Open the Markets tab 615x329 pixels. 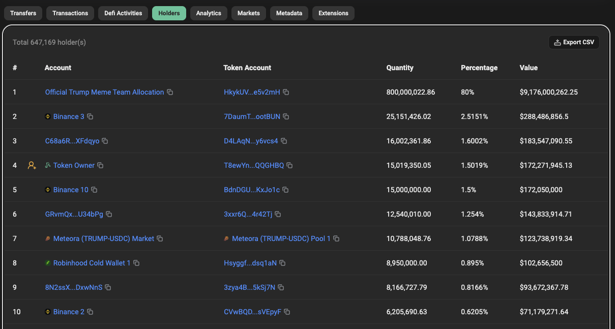pos(249,13)
